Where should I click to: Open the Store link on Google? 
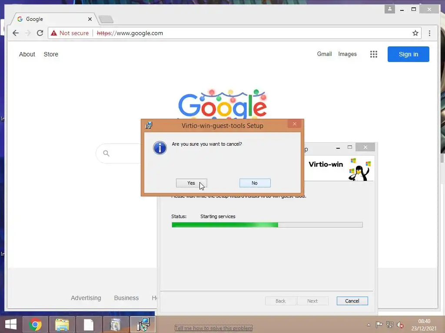click(x=51, y=54)
